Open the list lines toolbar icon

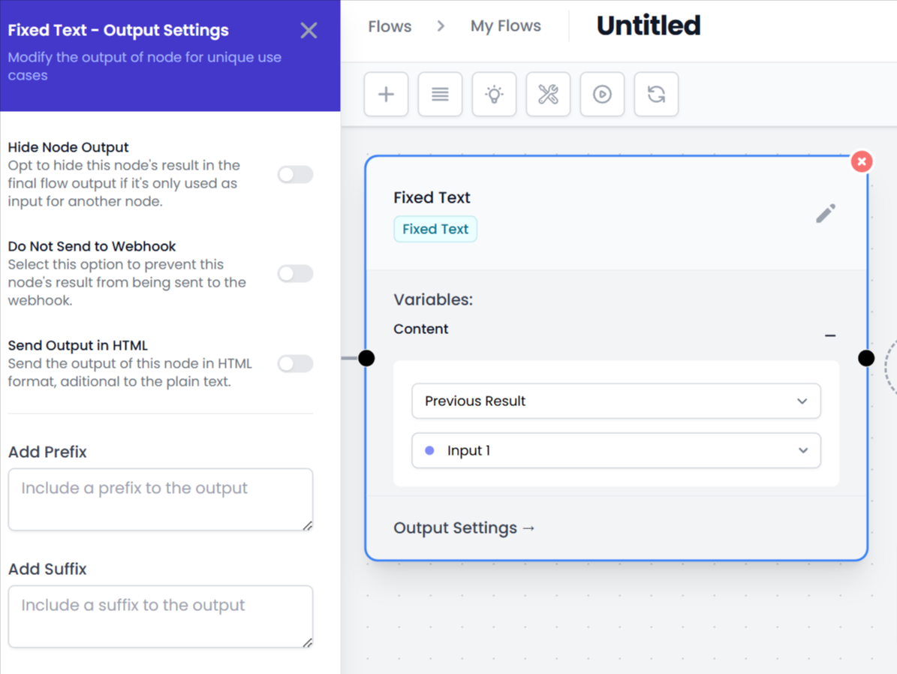click(x=440, y=95)
